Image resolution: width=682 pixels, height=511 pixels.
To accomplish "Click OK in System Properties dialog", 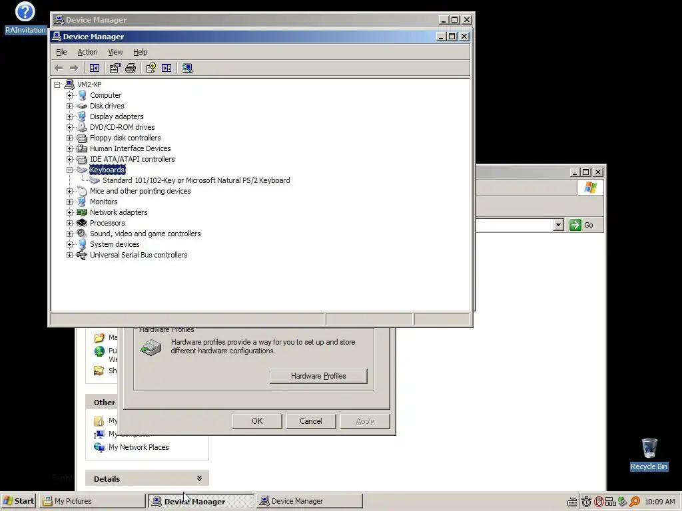I will (x=257, y=421).
